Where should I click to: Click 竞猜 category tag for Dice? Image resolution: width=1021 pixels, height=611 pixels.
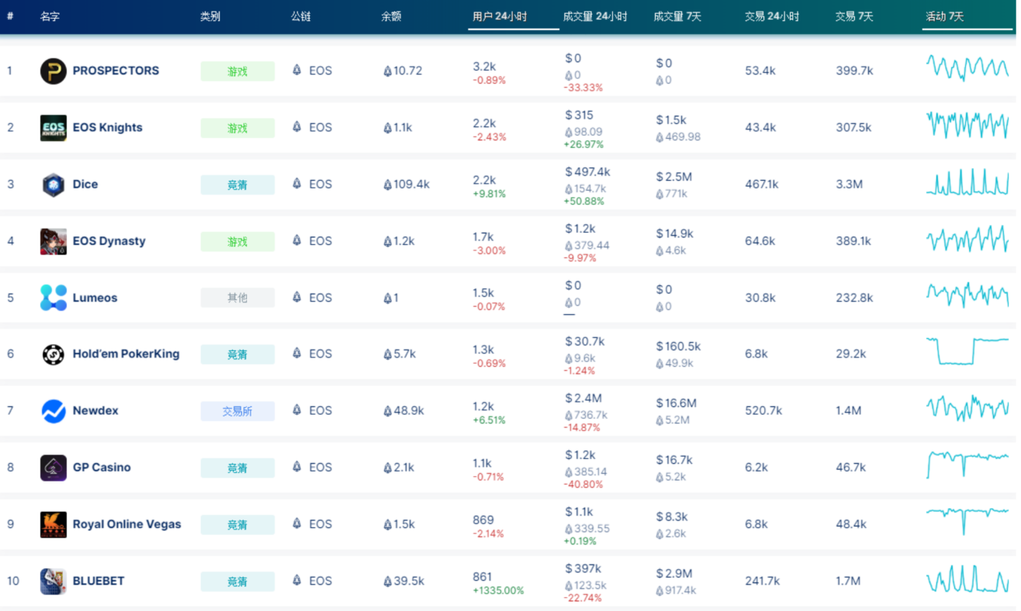pyautogui.click(x=237, y=185)
